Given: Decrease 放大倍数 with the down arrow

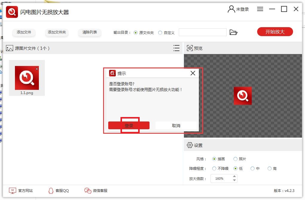Looking at the screenshot, I should [x=234, y=180].
